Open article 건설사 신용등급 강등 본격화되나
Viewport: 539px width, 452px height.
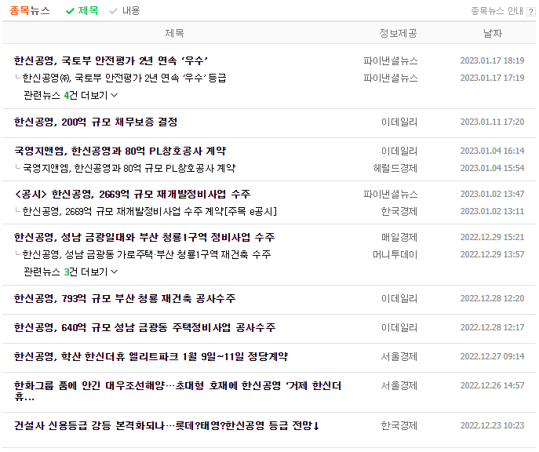click(166, 425)
